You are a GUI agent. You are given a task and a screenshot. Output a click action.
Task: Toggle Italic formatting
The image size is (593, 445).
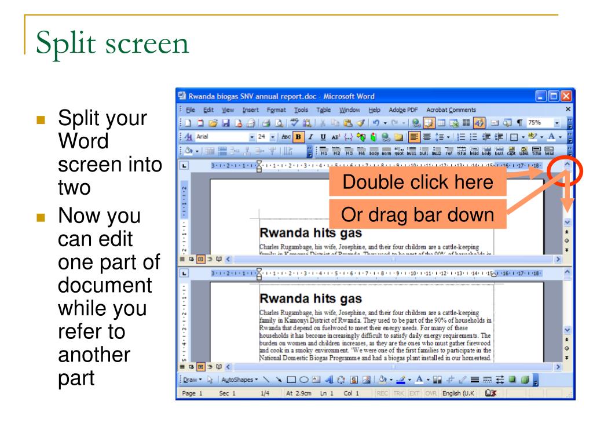310,137
